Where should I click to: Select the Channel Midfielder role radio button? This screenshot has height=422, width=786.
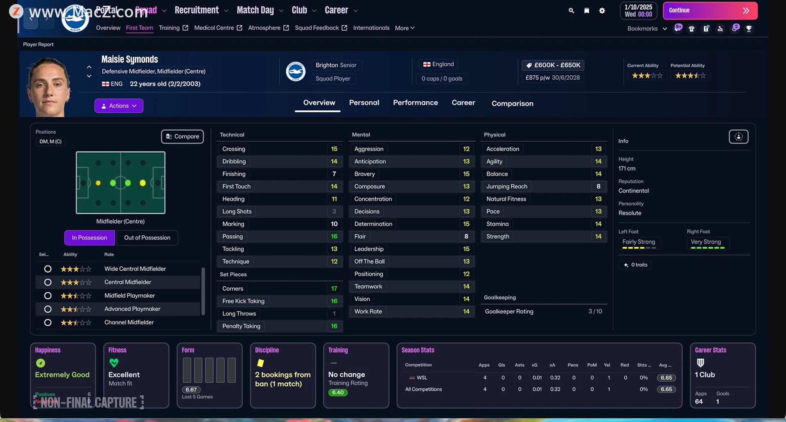48,323
